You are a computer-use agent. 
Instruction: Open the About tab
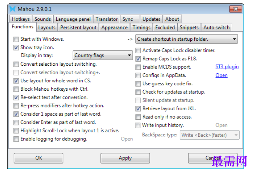tap(172, 19)
